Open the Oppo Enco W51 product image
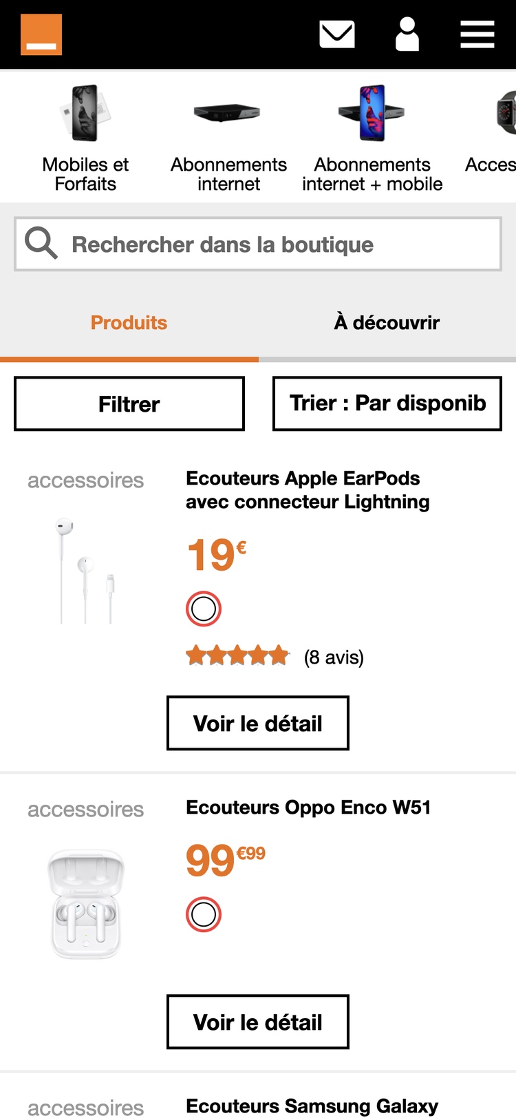 (x=85, y=903)
